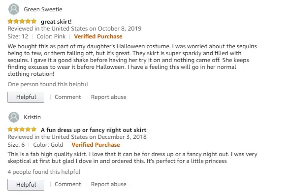
Task: Click Green Sweetie's profile avatar icon
Action: click(14, 9)
